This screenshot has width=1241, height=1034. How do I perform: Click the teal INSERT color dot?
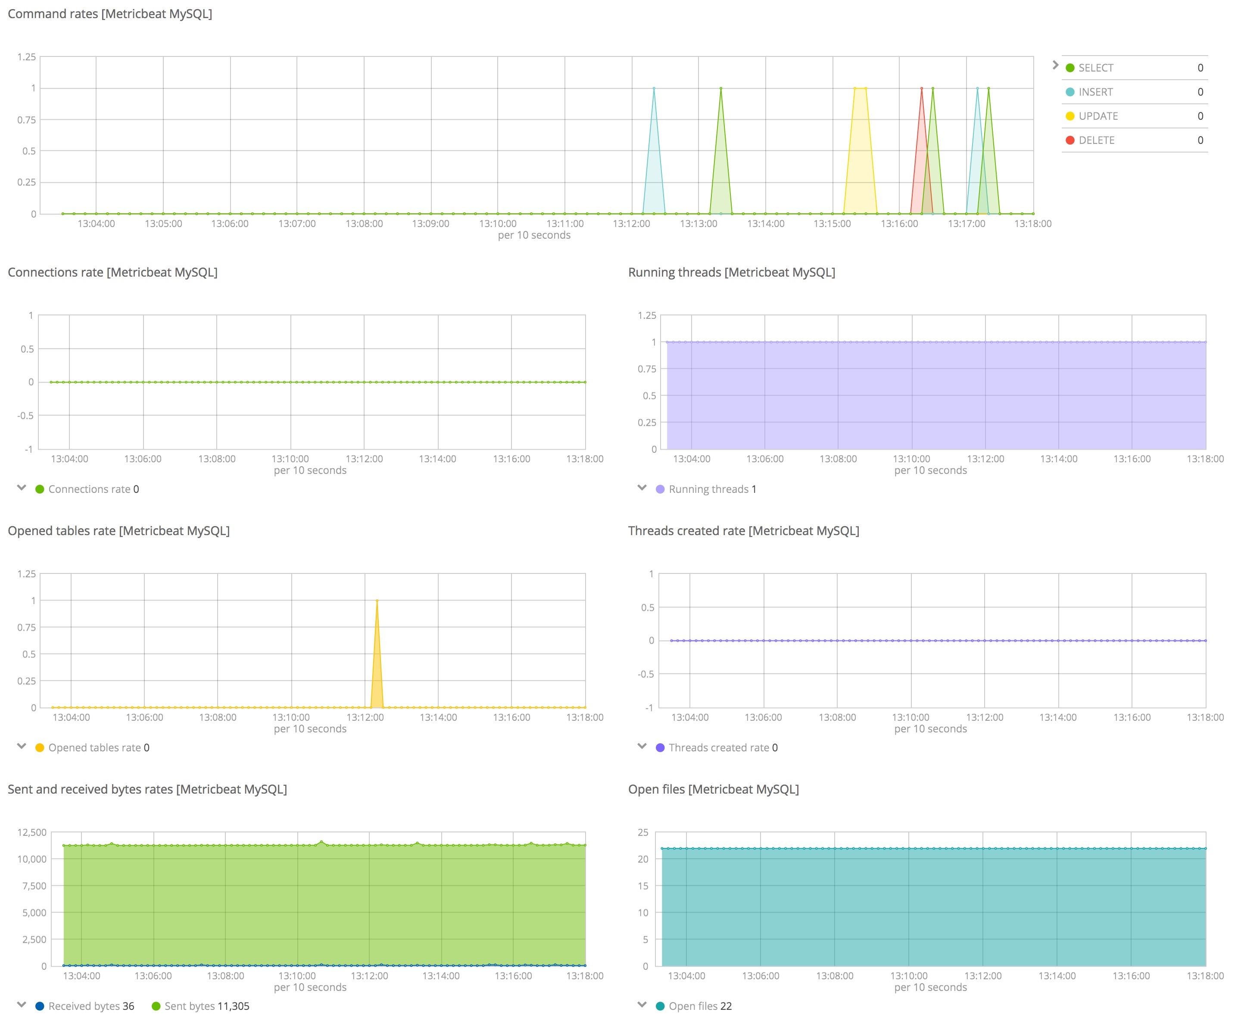1070,92
